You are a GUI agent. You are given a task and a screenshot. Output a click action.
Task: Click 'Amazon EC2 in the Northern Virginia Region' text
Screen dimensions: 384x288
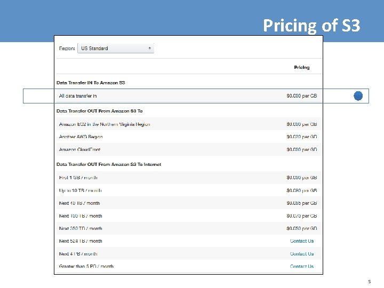[x=105, y=124]
